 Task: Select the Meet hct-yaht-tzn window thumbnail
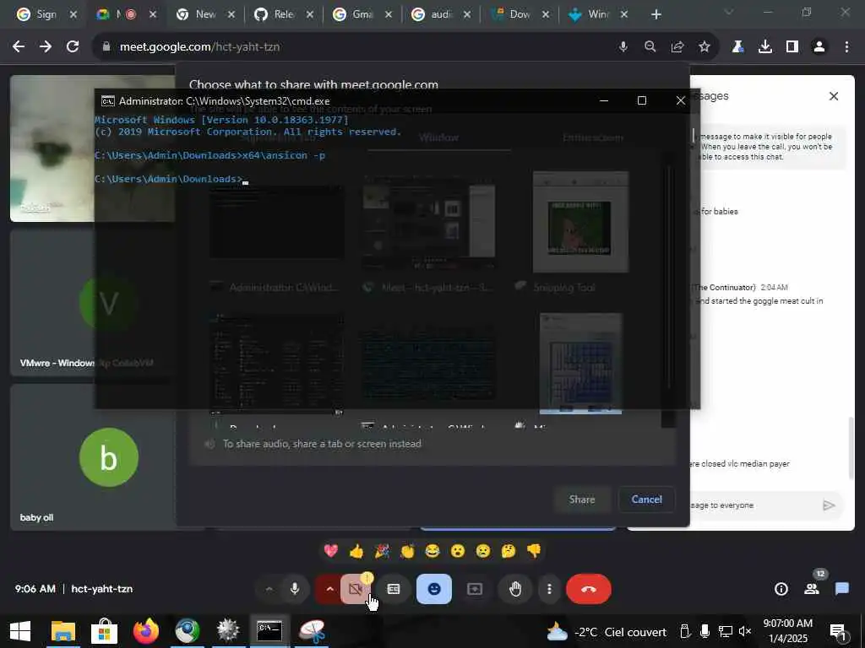pyautogui.click(x=428, y=222)
